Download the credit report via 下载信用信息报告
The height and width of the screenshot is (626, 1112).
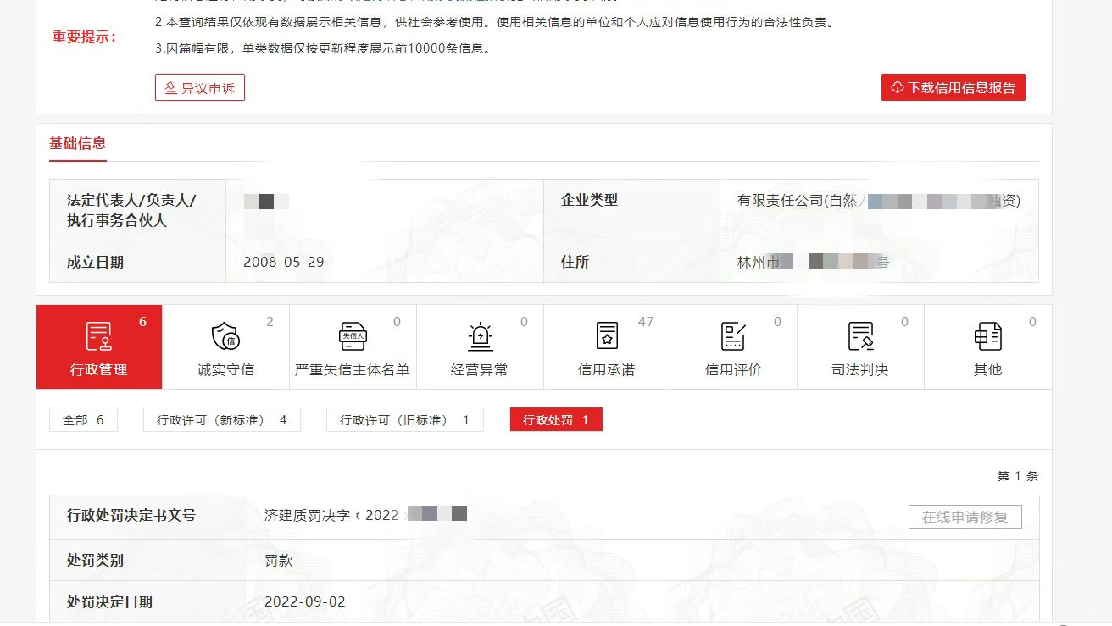[x=953, y=88]
